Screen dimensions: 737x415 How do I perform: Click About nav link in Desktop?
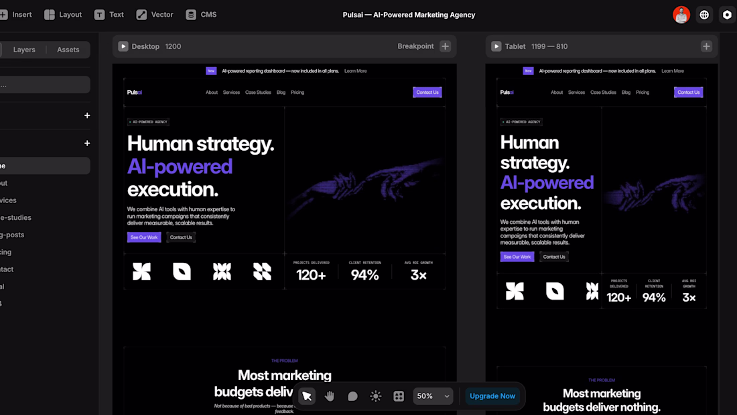click(x=212, y=93)
